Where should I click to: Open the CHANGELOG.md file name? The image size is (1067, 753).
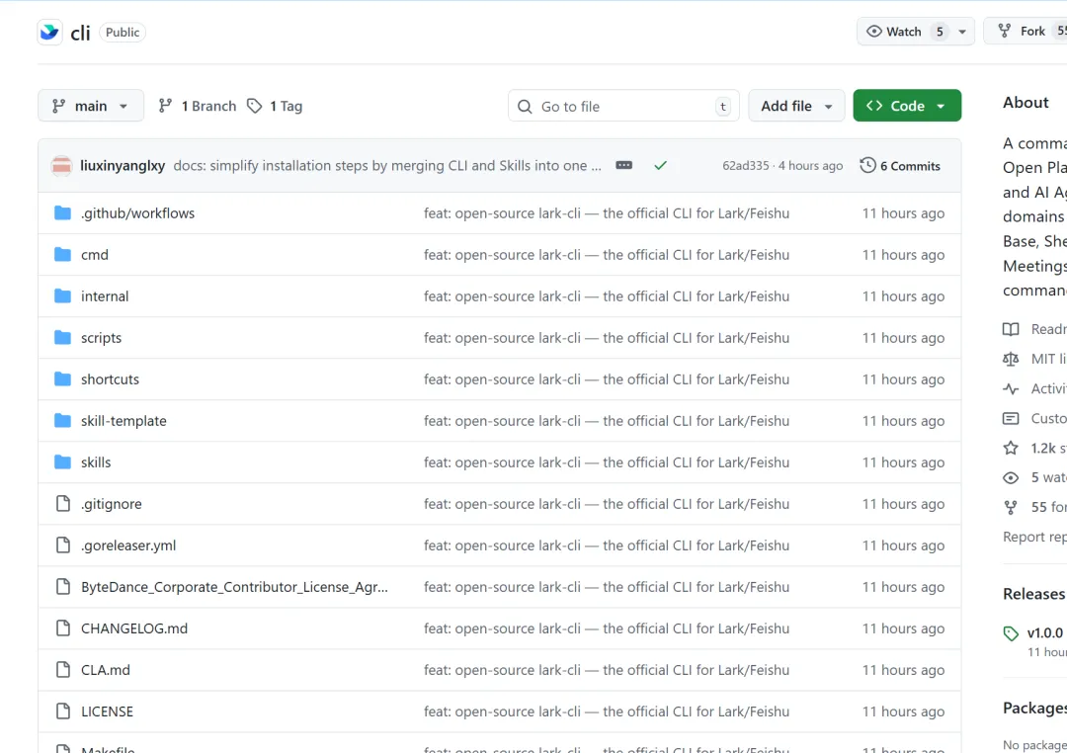pos(134,628)
